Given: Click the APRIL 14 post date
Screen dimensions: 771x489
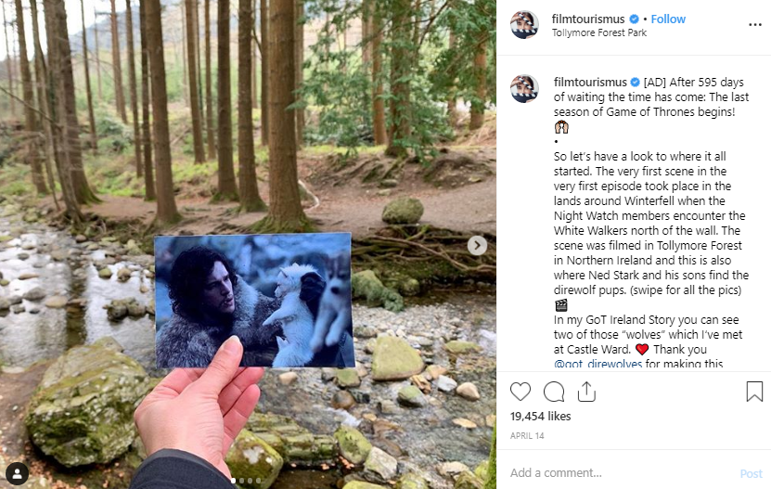Looking at the screenshot, I should tap(526, 434).
